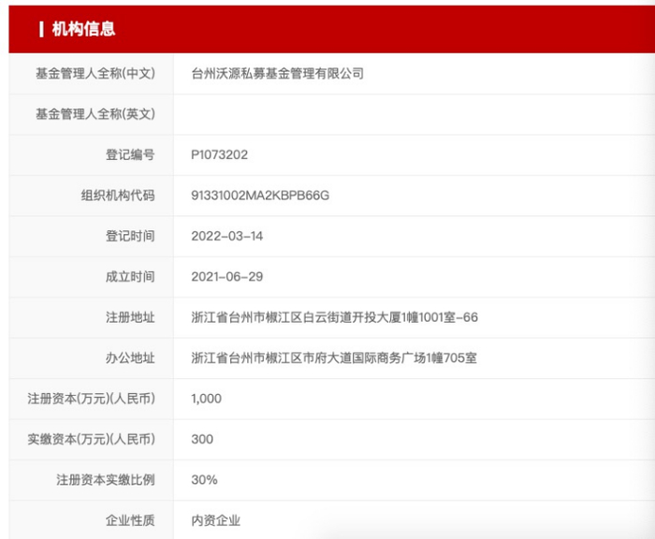
Task: Select address ending 开投大厦1幢1001室-66
Action: (x=335, y=317)
